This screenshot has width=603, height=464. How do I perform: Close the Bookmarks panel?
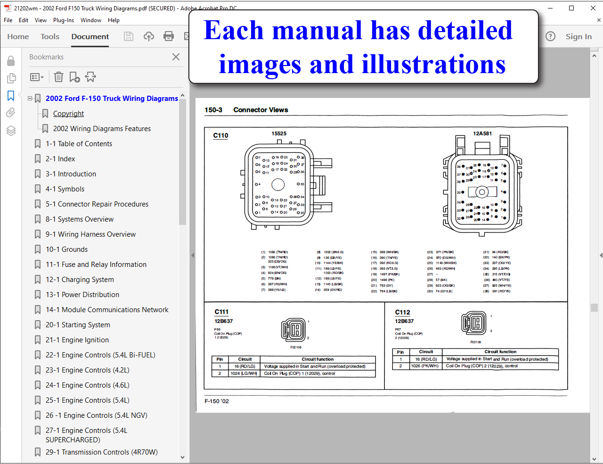tap(176, 57)
